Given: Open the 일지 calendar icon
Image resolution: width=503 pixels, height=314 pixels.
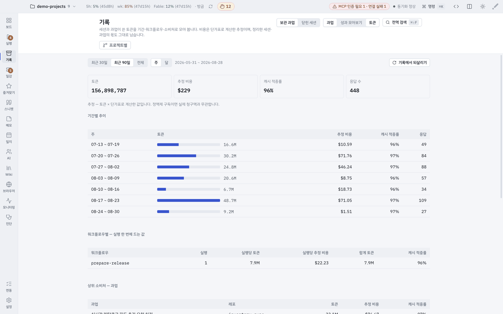Looking at the screenshot, I should pyautogui.click(x=9, y=138).
